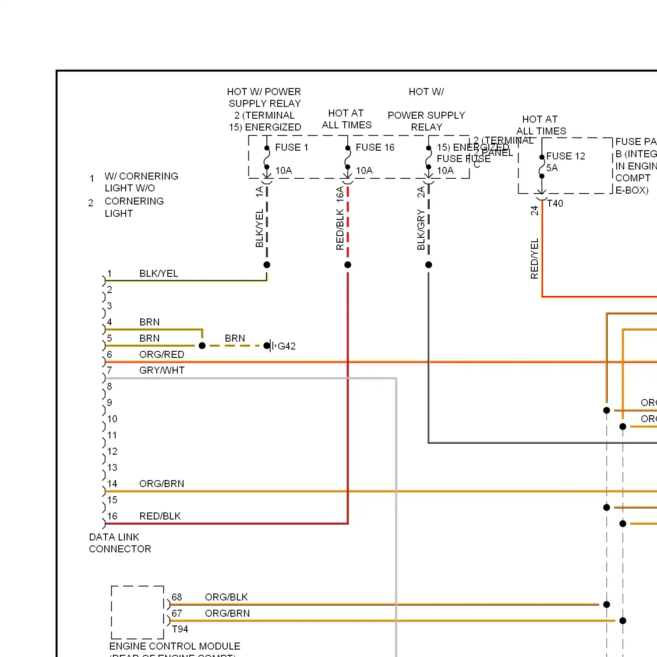
Task: Click the "HOT AT ALL TIMES" heading above FUSE 16
Action: click(x=346, y=119)
